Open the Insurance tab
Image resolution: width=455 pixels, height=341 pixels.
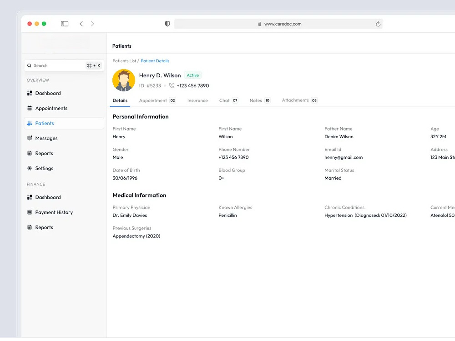point(197,100)
